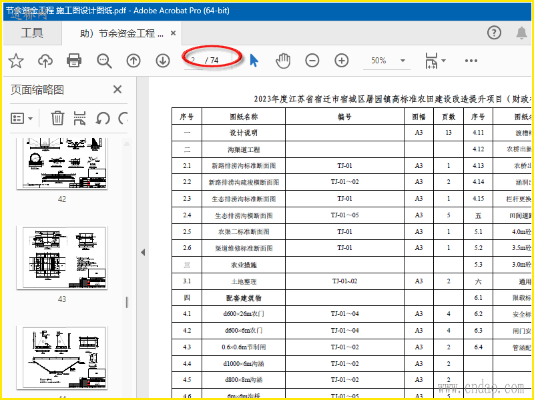This screenshot has height=400, width=534.
Task: Click the 0.6×0.6m节制闸 cell
Action: 244,347
